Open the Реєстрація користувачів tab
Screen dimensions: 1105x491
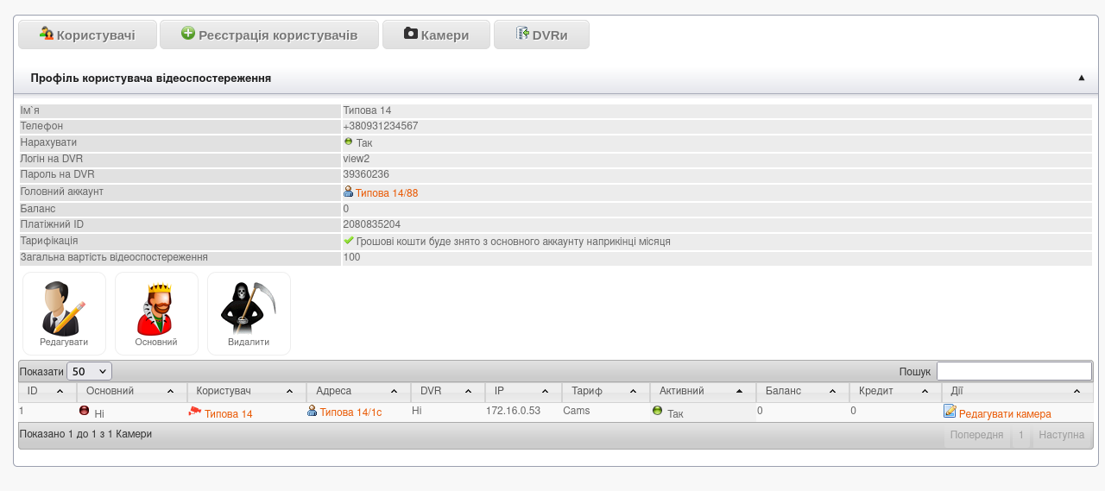269,35
